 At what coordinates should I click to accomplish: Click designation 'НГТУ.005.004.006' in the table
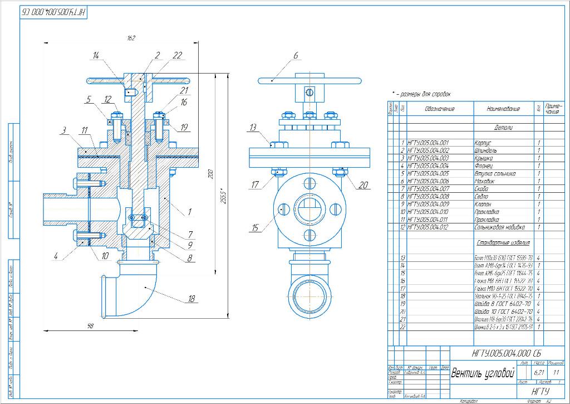[428, 181]
